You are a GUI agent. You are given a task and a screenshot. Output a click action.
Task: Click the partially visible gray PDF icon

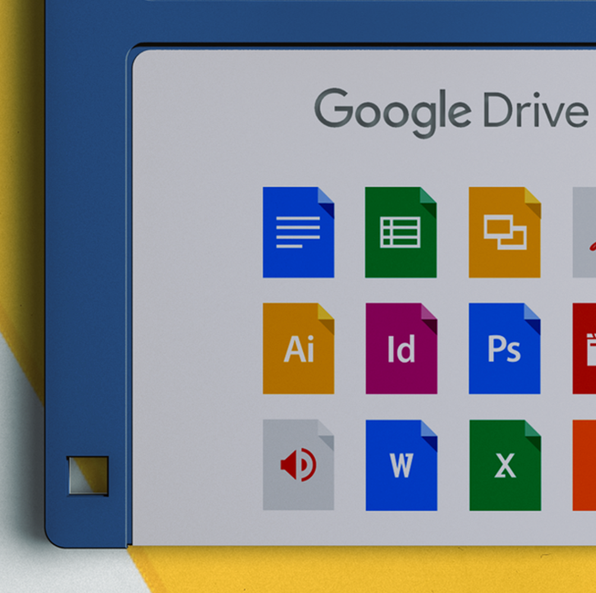(x=585, y=232)
